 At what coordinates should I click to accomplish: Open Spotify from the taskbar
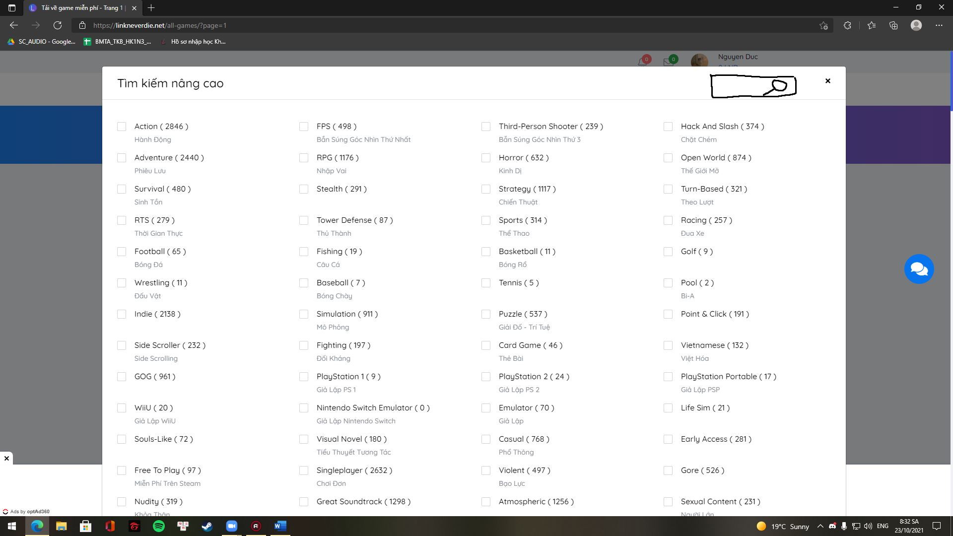pyautogui.click(x=159, y=526)
